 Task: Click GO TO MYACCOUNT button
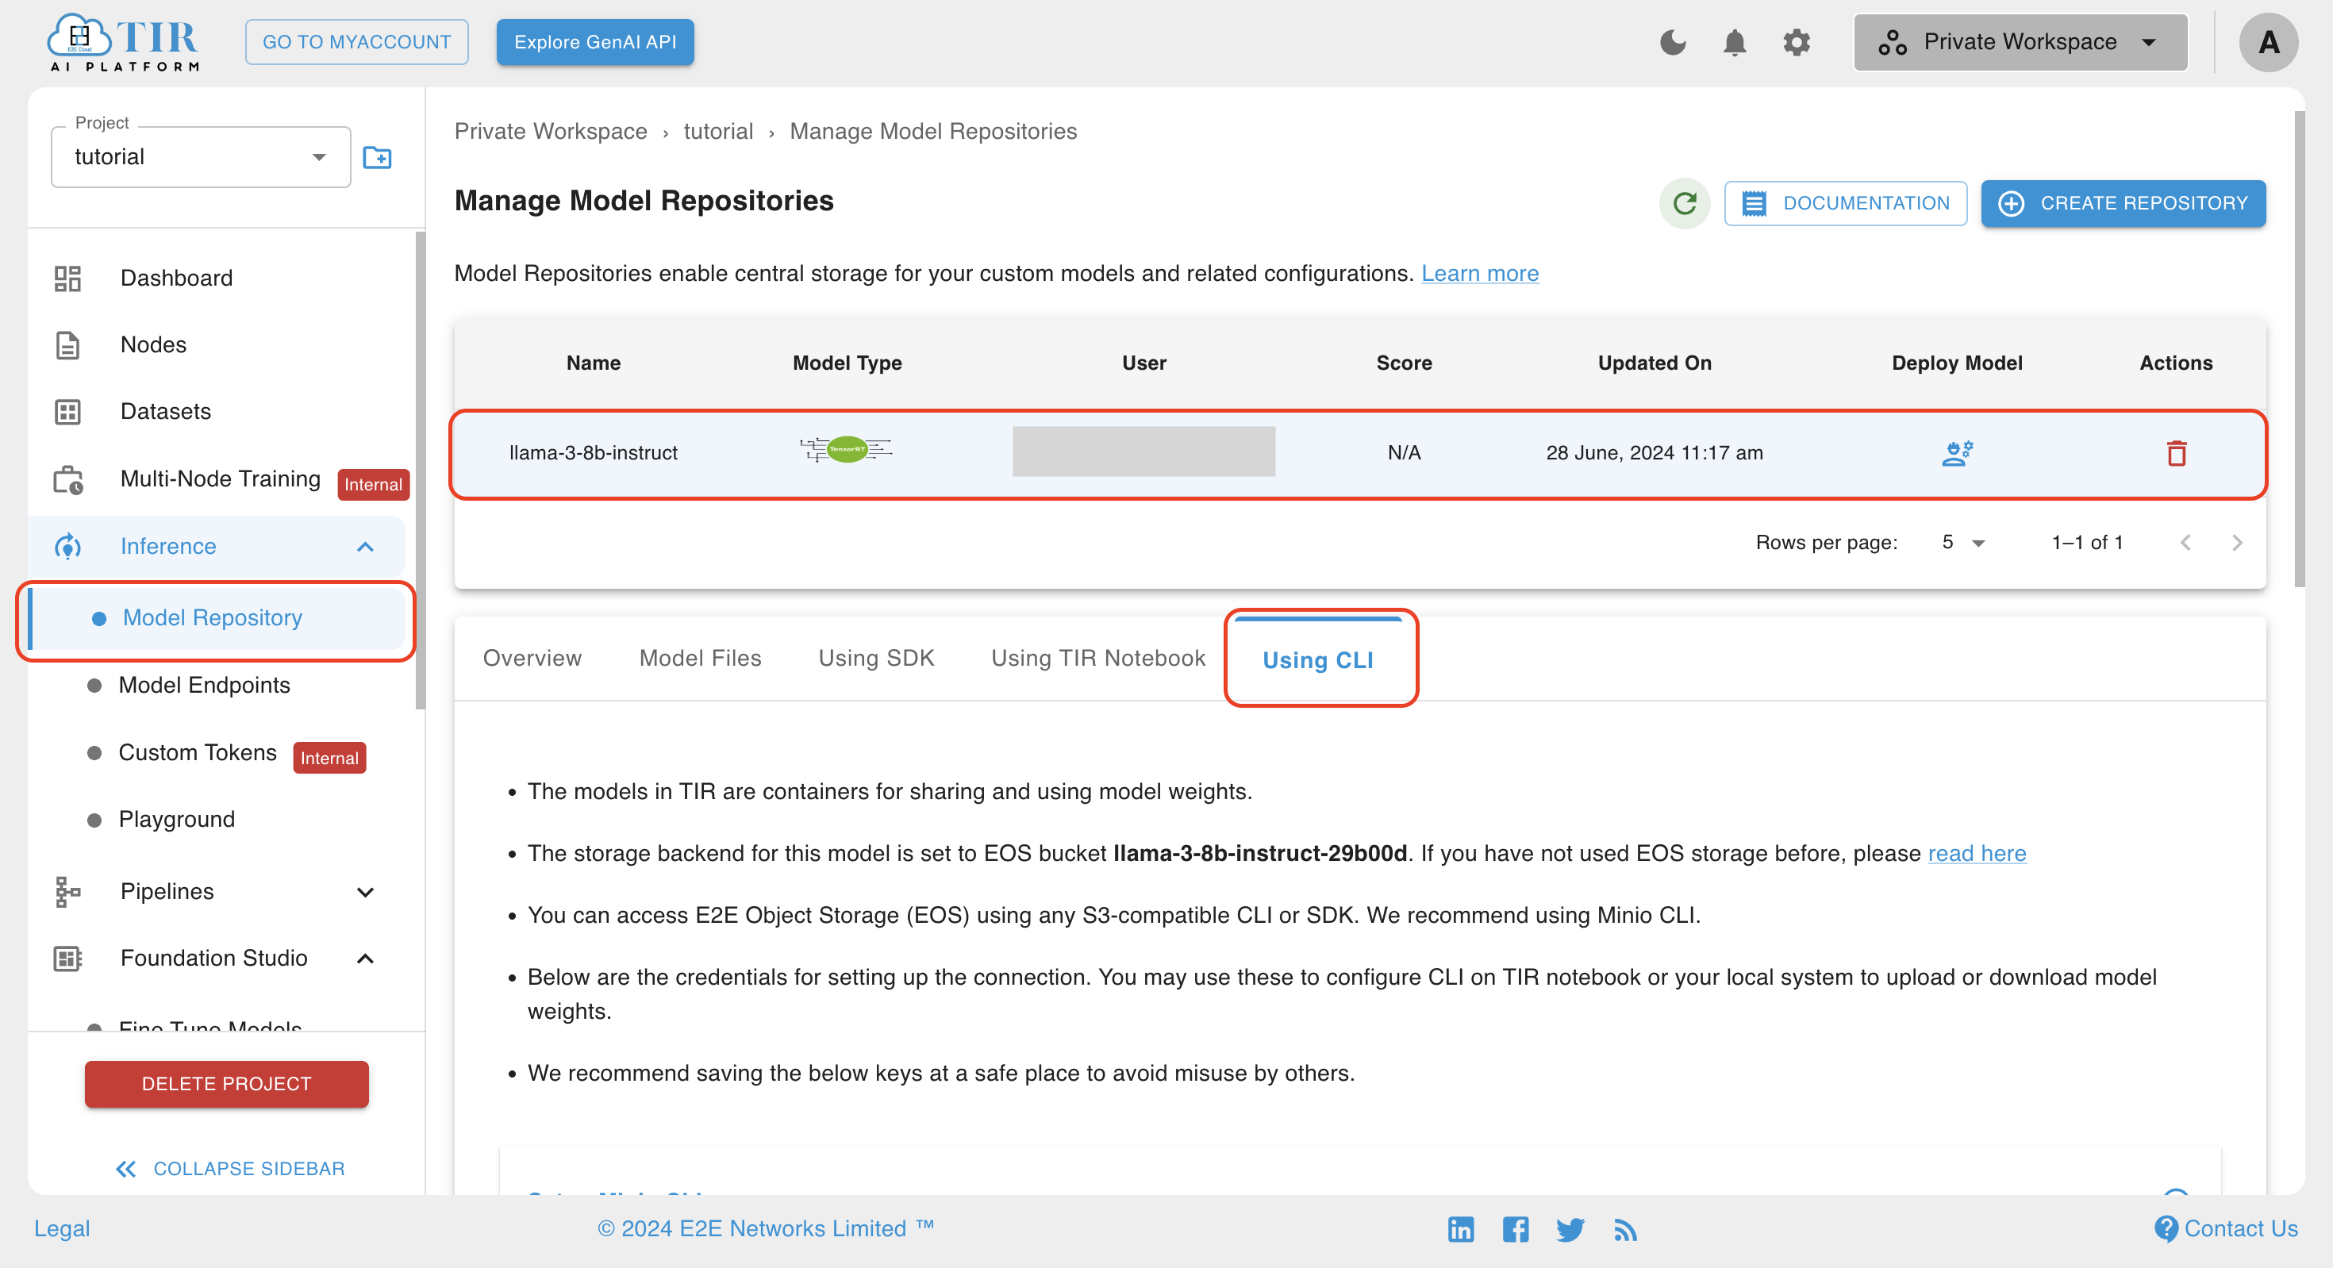point(357,43)
